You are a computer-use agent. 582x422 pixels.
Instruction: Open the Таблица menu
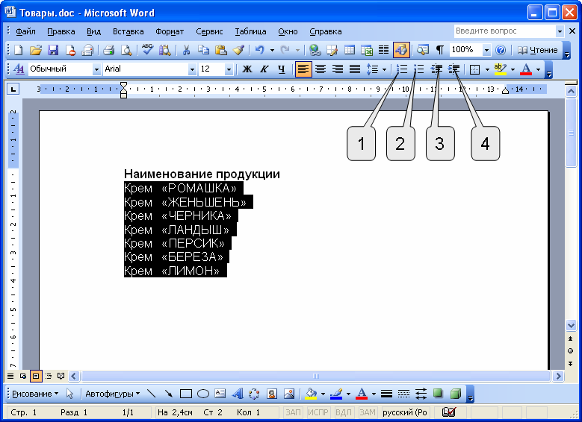tap(250, 31)
